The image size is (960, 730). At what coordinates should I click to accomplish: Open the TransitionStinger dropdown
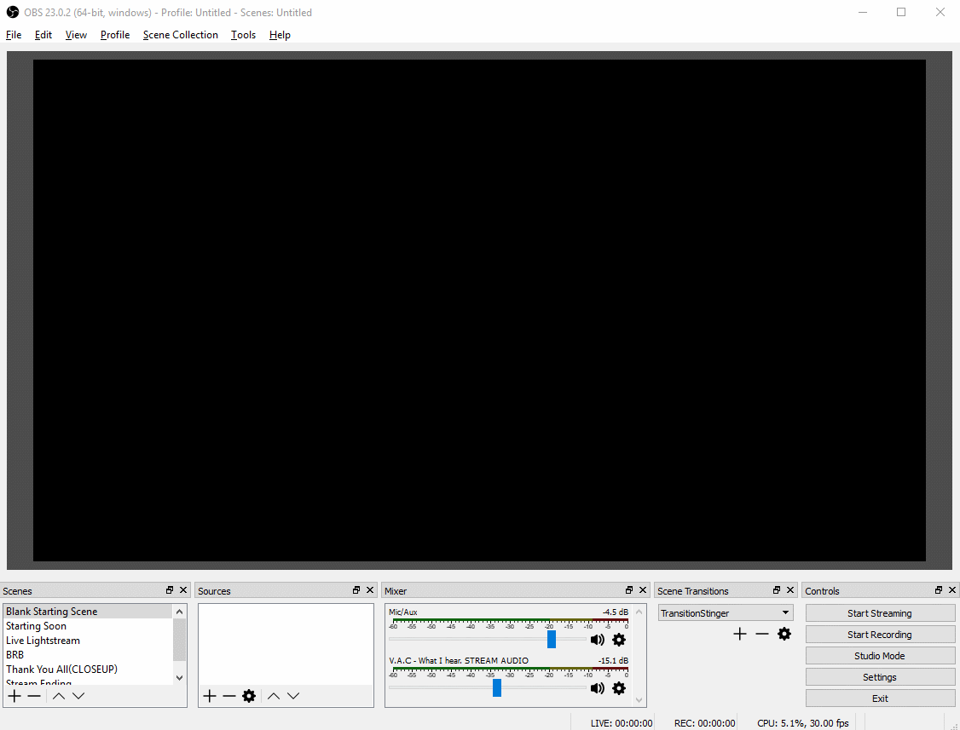click(x=726, y=612)
